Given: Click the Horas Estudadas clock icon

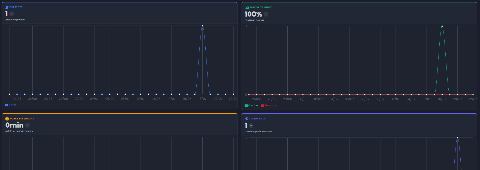Looking at the screenshot, I should point(7,119).
